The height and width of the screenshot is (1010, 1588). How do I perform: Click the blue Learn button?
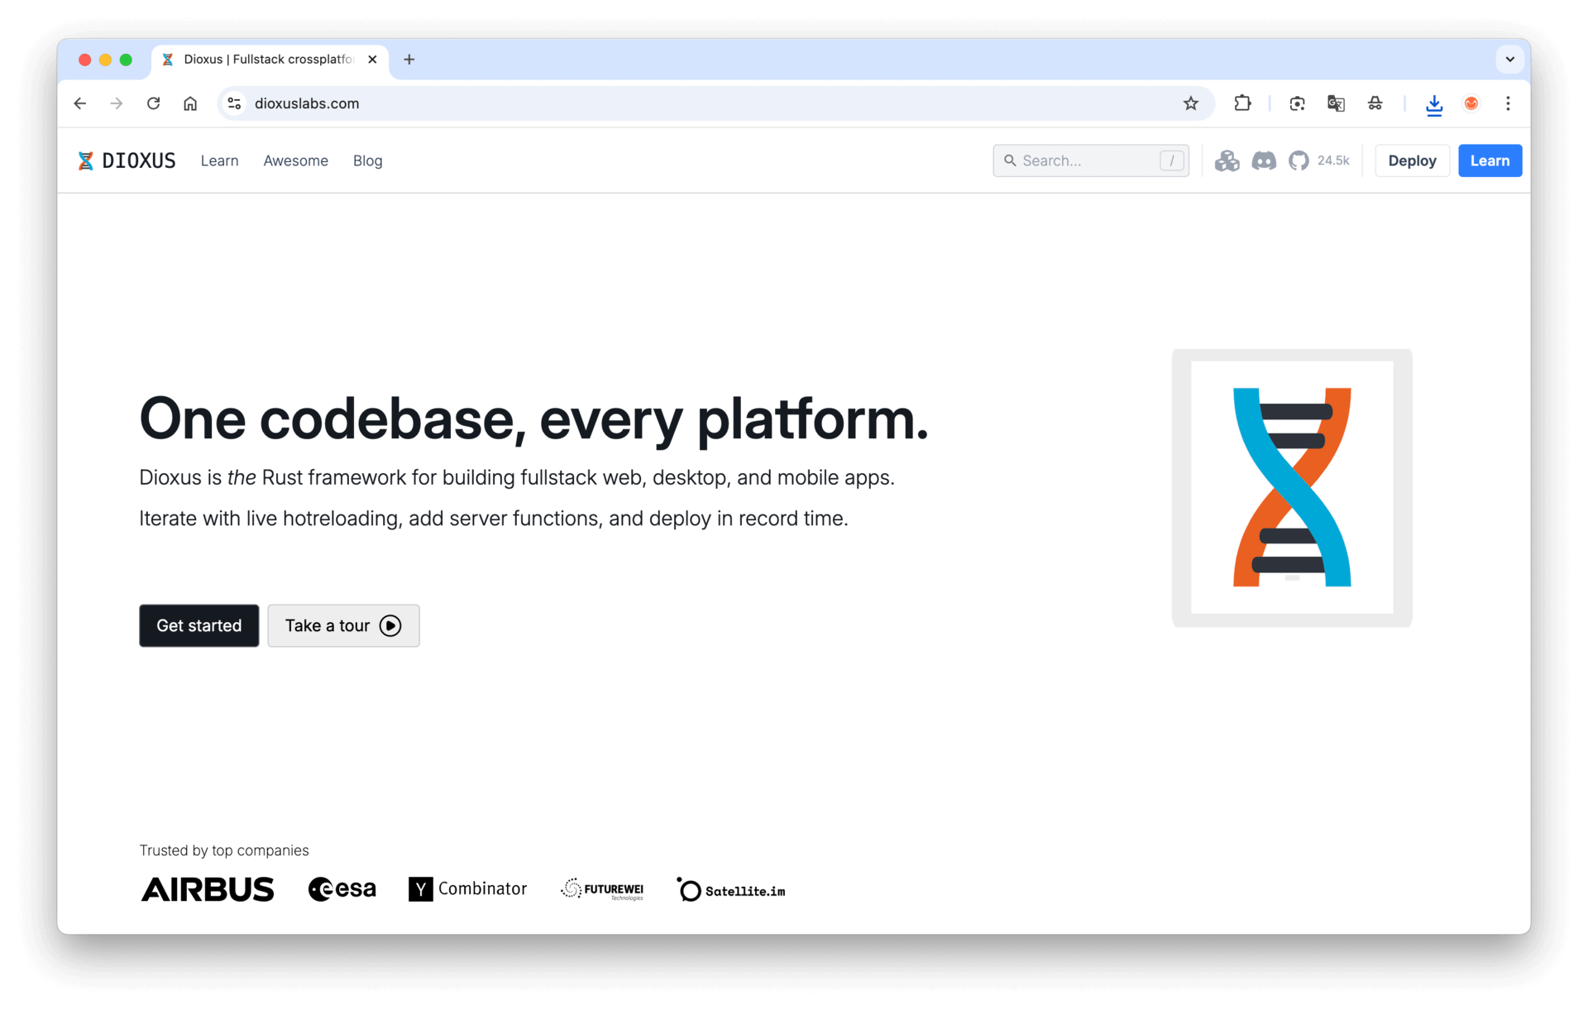click(1489, 160)
